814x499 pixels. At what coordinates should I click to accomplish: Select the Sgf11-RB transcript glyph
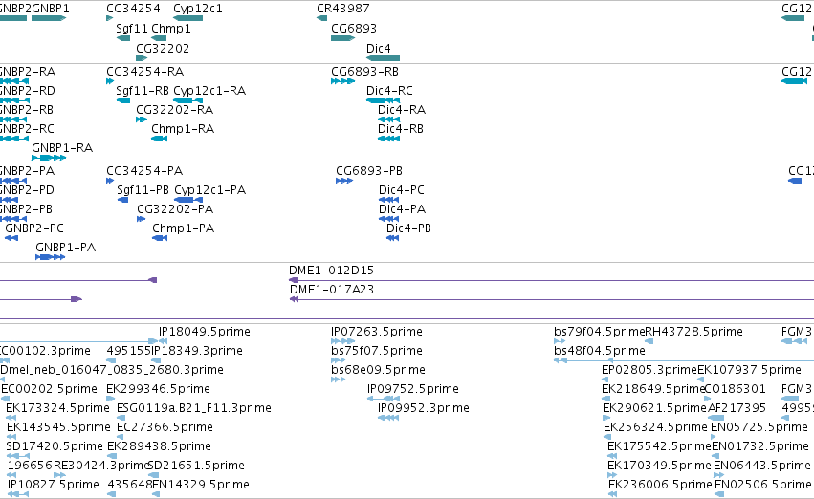tap(123, 100)
